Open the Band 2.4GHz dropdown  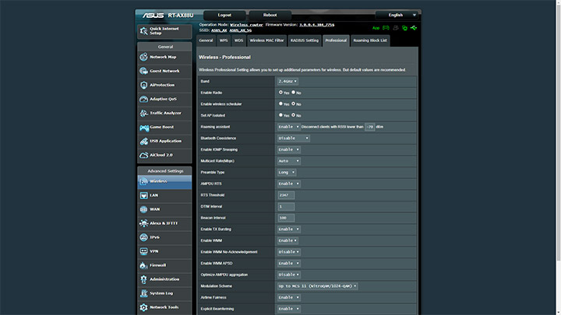coord(288,81)
